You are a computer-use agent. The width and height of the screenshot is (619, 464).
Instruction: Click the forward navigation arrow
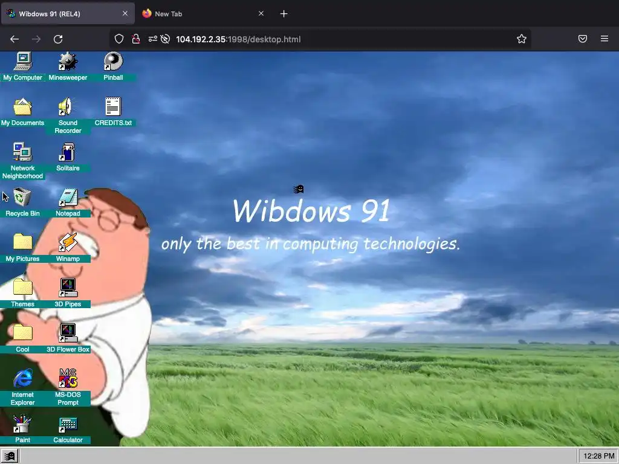pos(36,39)
